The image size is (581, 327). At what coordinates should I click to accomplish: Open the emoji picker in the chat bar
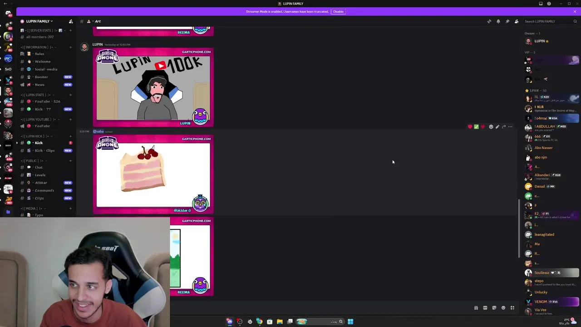point(503,308)
